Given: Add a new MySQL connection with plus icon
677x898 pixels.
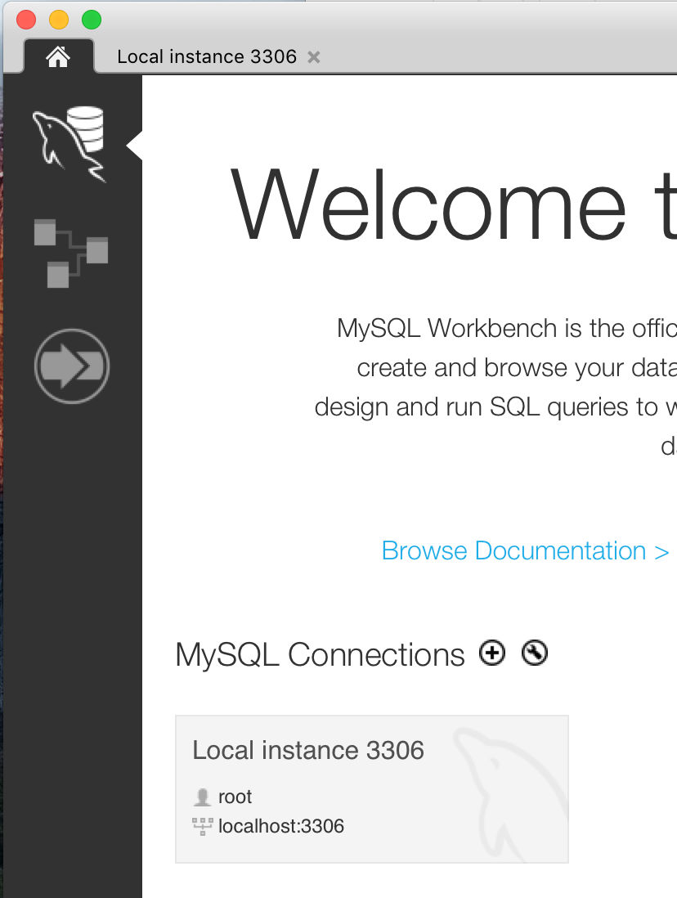Looking at the screenshot, I should click(491, 653).
